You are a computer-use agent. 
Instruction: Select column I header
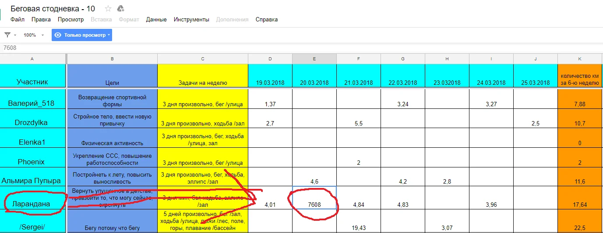(x=491, y=59)
